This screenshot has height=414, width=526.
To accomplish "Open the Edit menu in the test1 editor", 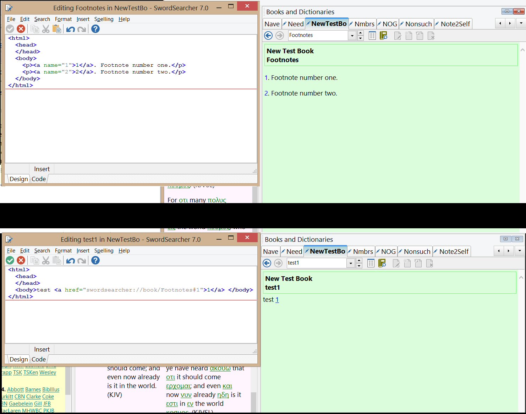I will [25, 251].
